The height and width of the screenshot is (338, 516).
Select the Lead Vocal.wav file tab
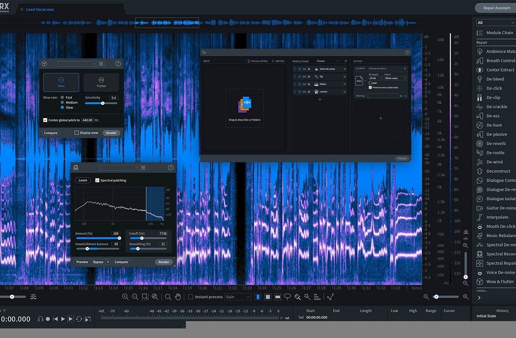pos(40,9)
